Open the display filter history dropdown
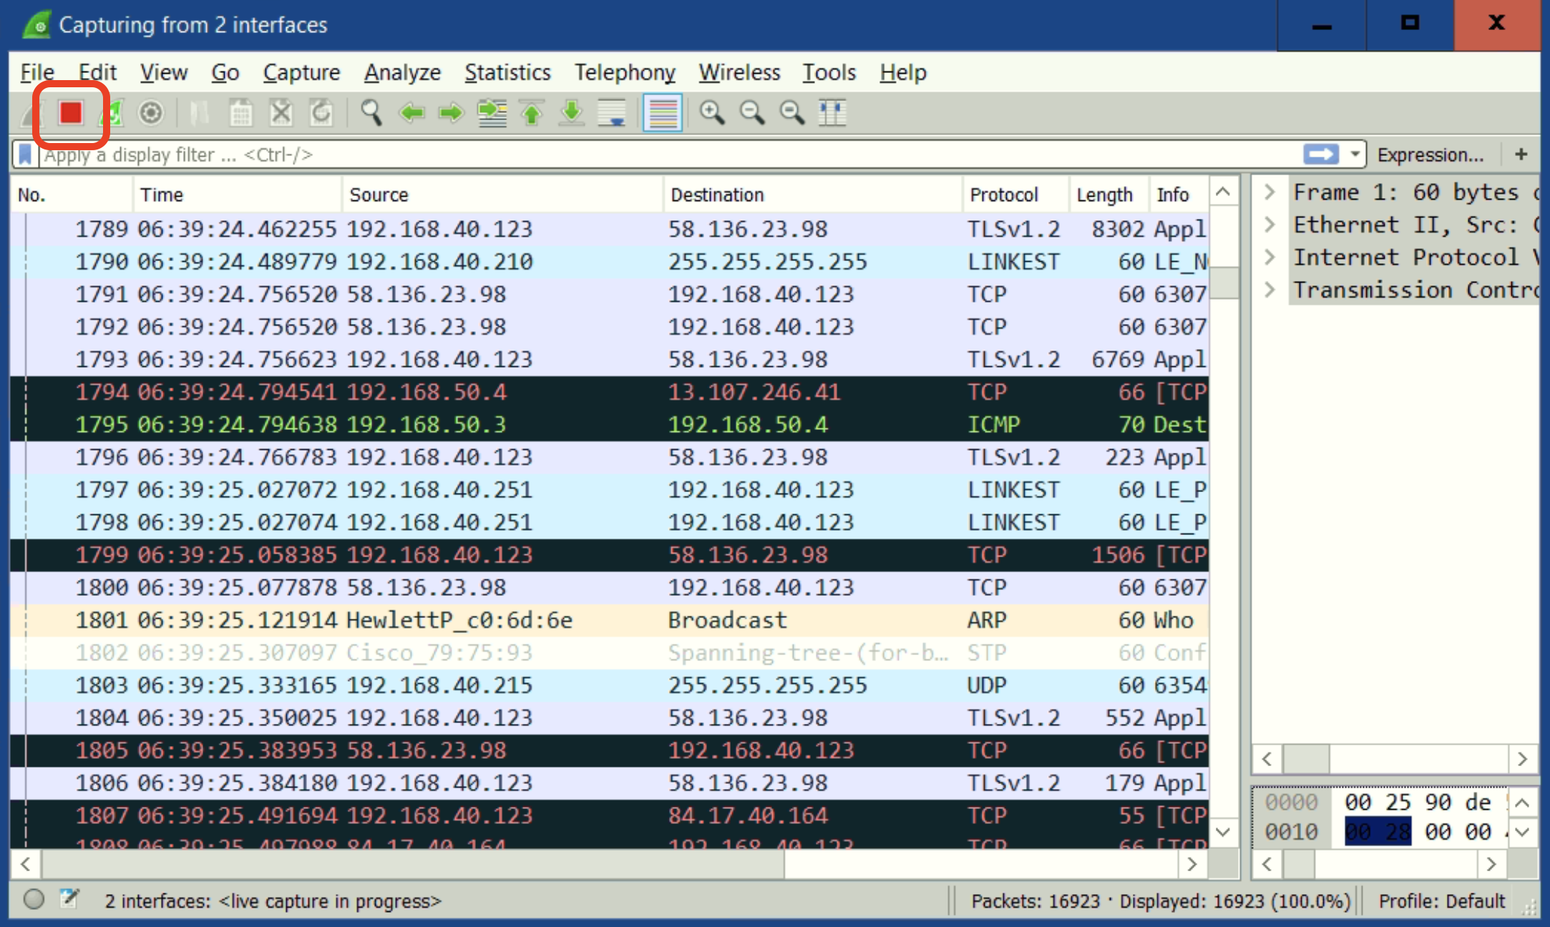Screen dimensions: 1550x927 pos(1355,154)
